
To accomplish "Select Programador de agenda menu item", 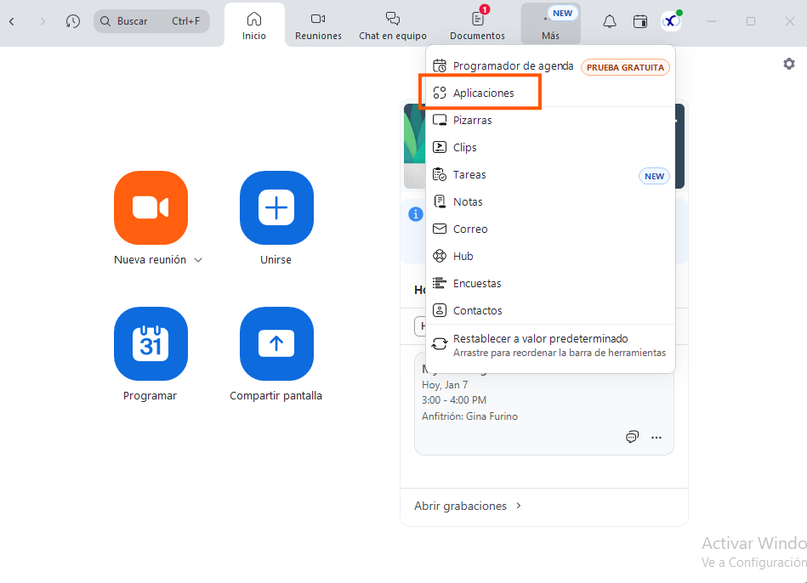I will click(x=551, y=66).
